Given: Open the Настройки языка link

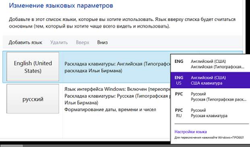Looking at the screenshot, I should 191,132.
